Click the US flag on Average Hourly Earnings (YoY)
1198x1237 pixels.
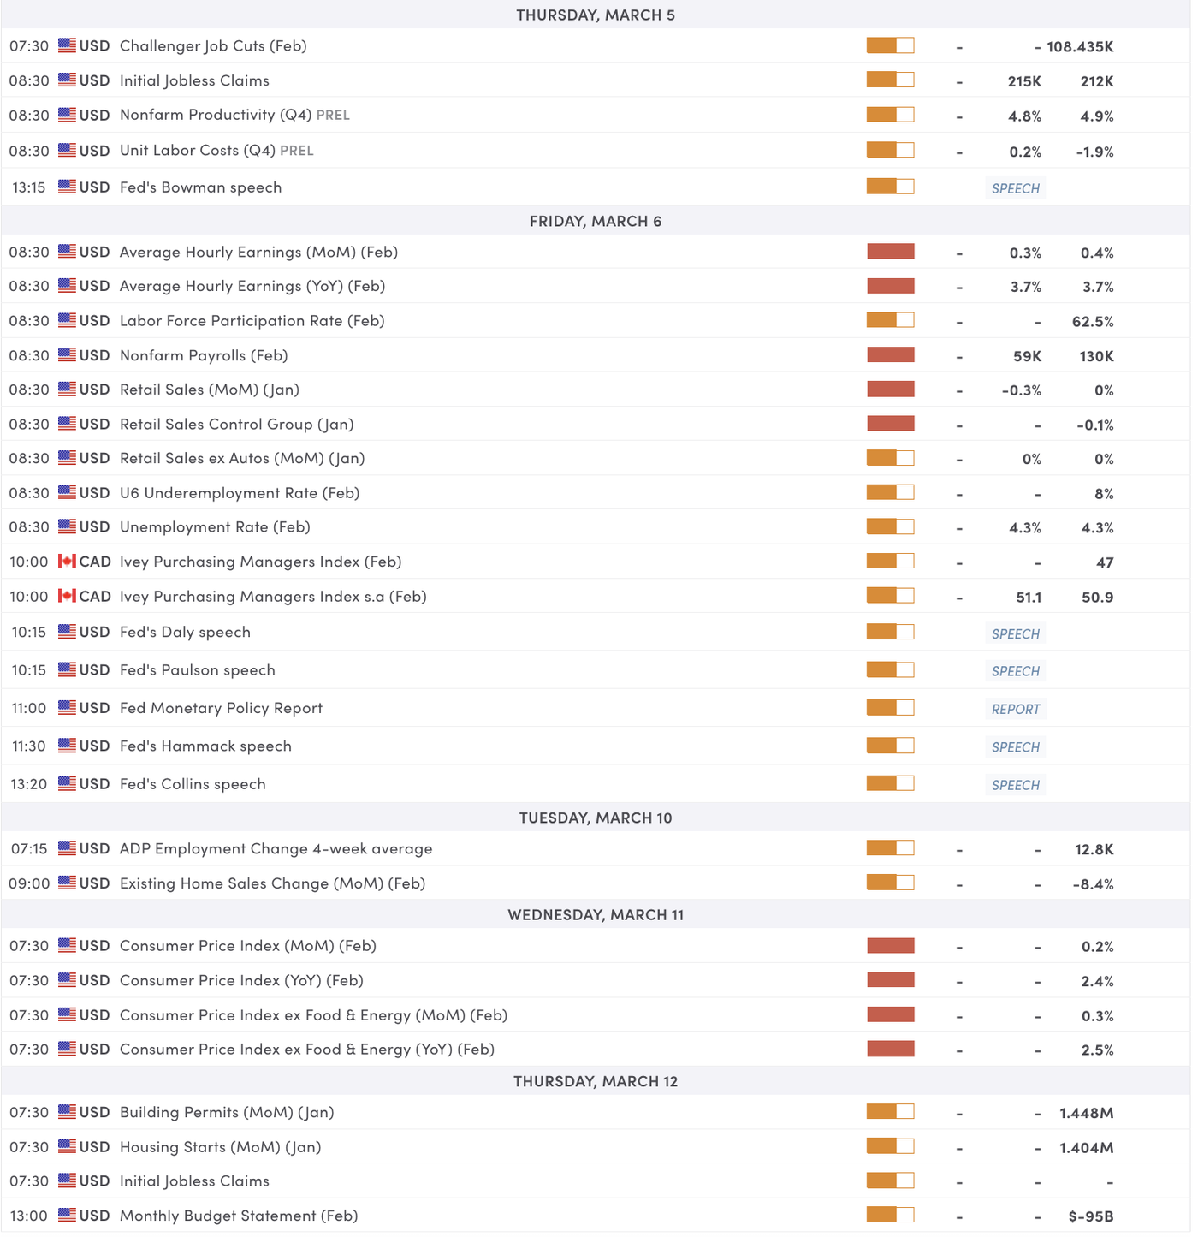67,286
